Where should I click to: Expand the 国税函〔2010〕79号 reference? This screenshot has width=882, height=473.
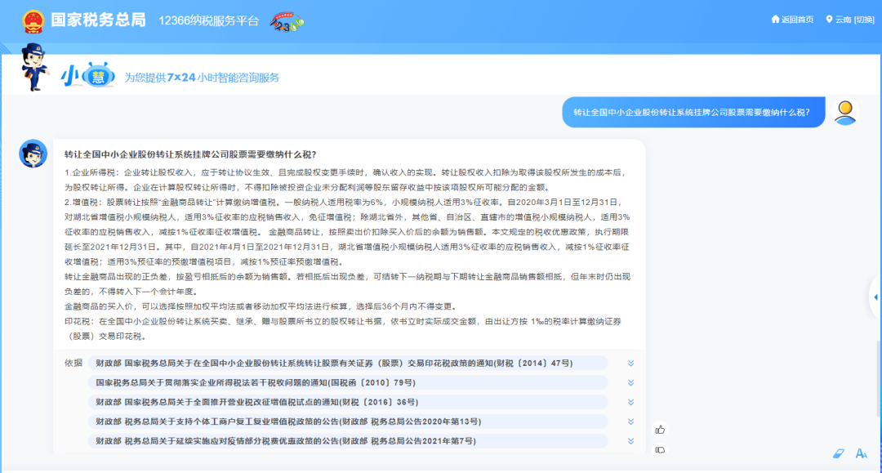(630, 383)
